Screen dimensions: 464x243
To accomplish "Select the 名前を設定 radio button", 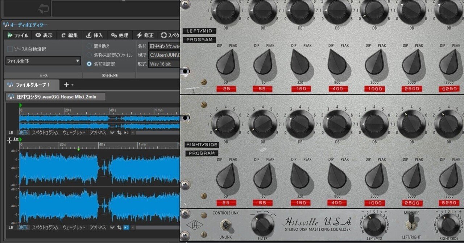I will click(x=89, y=64).
